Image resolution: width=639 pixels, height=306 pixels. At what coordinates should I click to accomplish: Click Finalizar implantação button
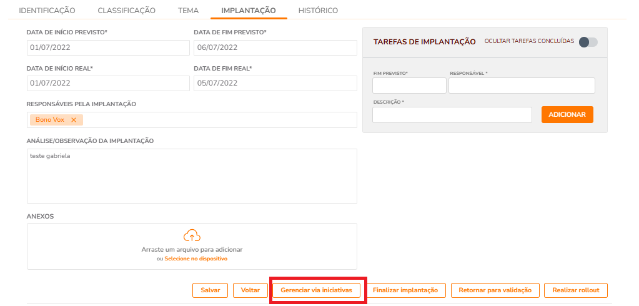(405, 290)
